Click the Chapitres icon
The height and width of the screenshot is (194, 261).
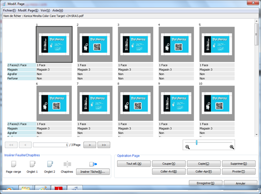67,164
